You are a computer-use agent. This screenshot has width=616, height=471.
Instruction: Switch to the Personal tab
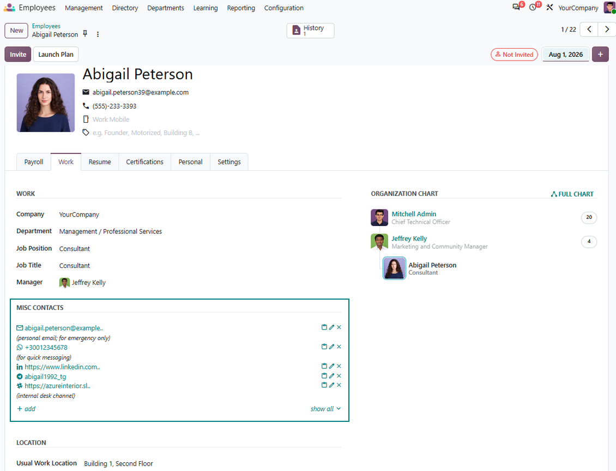(191, 162)
